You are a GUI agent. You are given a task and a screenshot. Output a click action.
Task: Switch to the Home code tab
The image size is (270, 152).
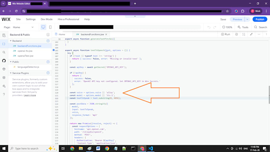pyautogui.click(x=60, y=35)
